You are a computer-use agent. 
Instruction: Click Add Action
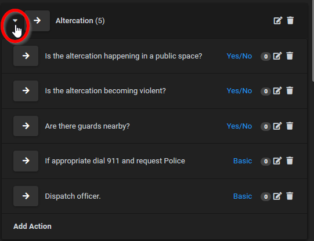(33, 226)
